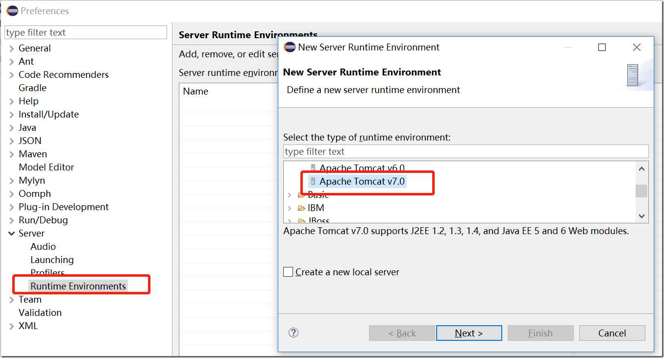Click the Eclipse icon in New Server Runtime dialog title
This screenshot has height=358, width=664.
[x=290, y=47]
